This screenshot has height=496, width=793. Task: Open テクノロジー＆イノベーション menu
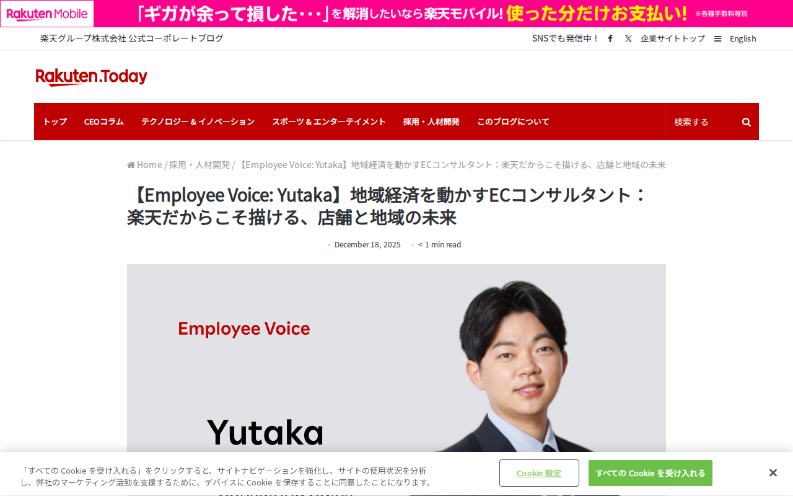coord(198,122)
